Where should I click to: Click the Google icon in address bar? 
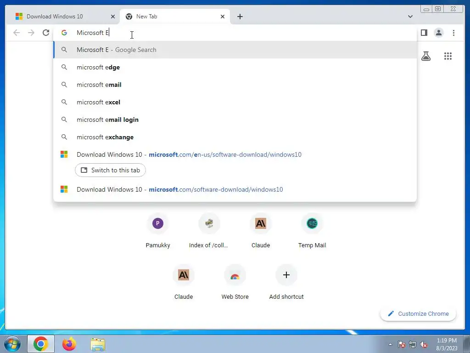point(64,33)
